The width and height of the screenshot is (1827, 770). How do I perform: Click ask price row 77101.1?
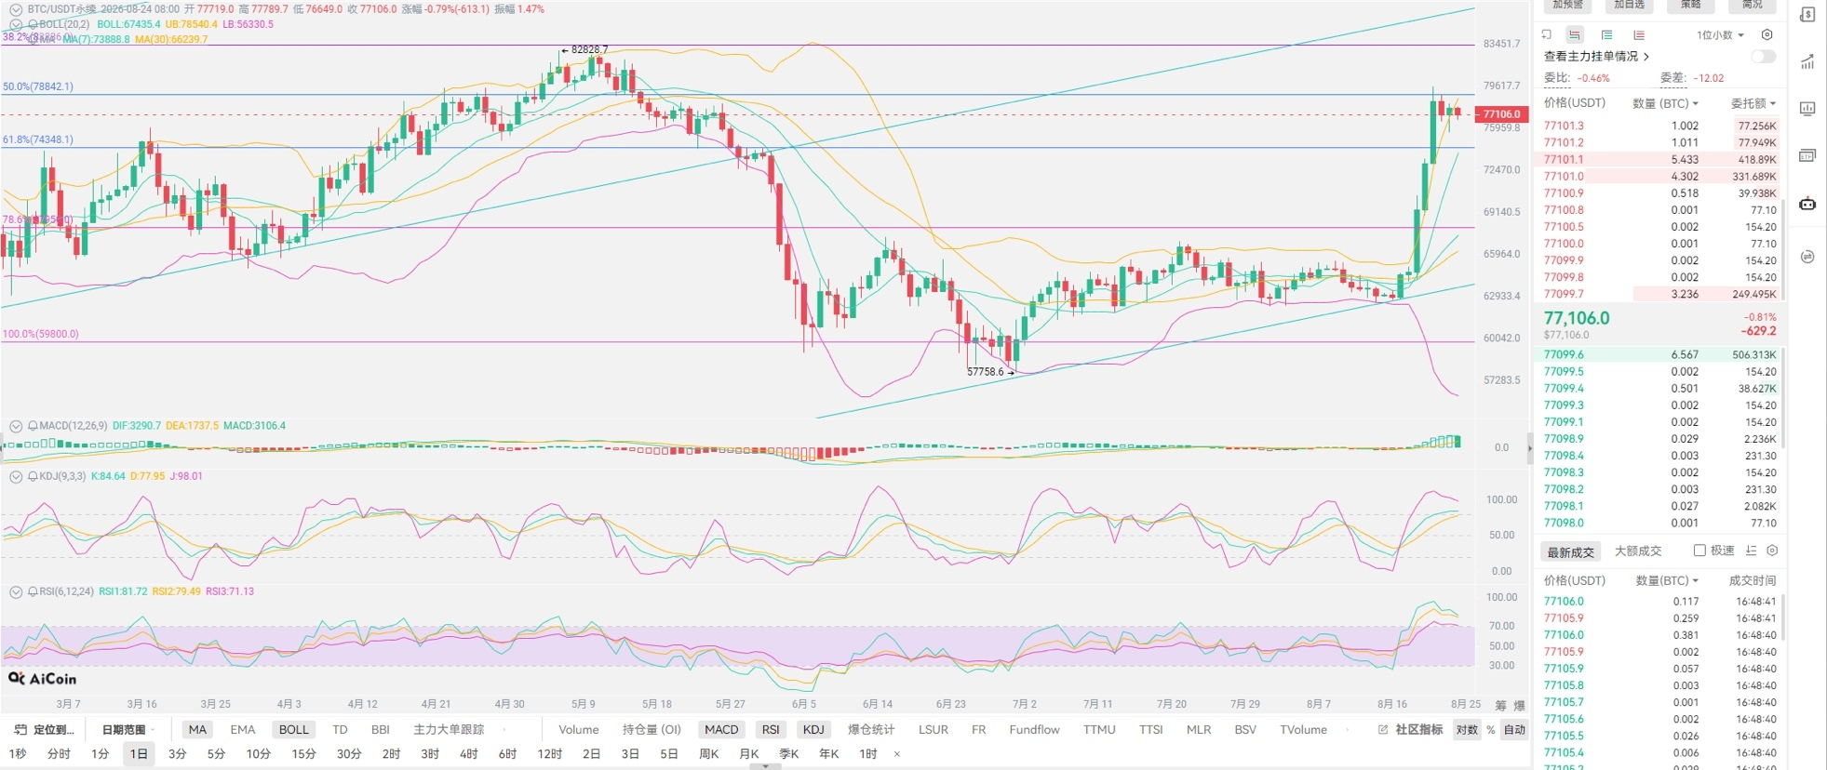[1659, 159]
